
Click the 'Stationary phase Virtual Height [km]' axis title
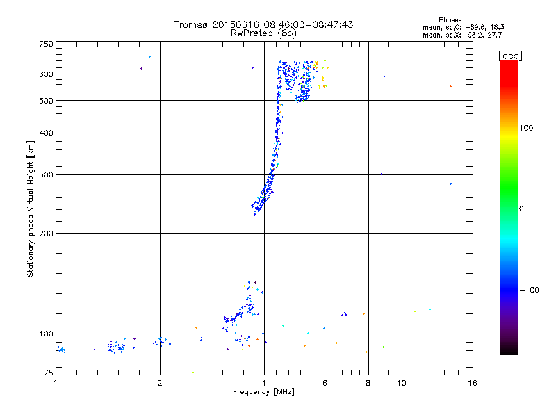pyautogui.click(x=30, y=209)
